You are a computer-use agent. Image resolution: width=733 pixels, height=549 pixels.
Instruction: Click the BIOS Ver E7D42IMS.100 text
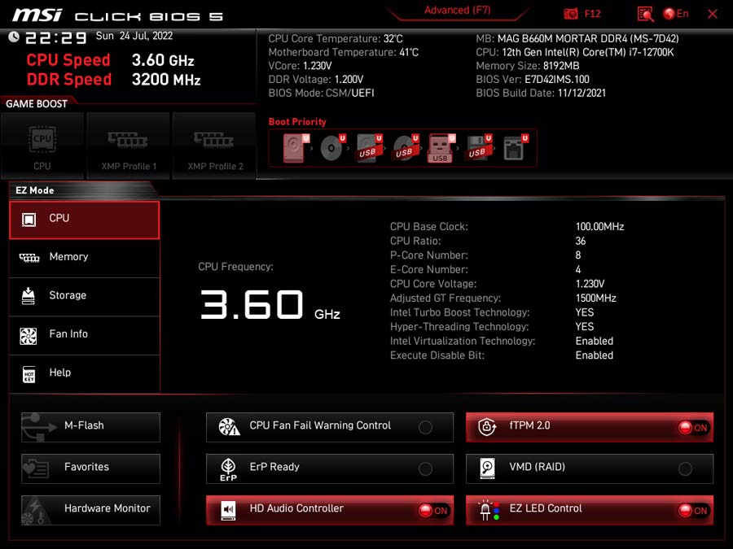coord(533,80)
